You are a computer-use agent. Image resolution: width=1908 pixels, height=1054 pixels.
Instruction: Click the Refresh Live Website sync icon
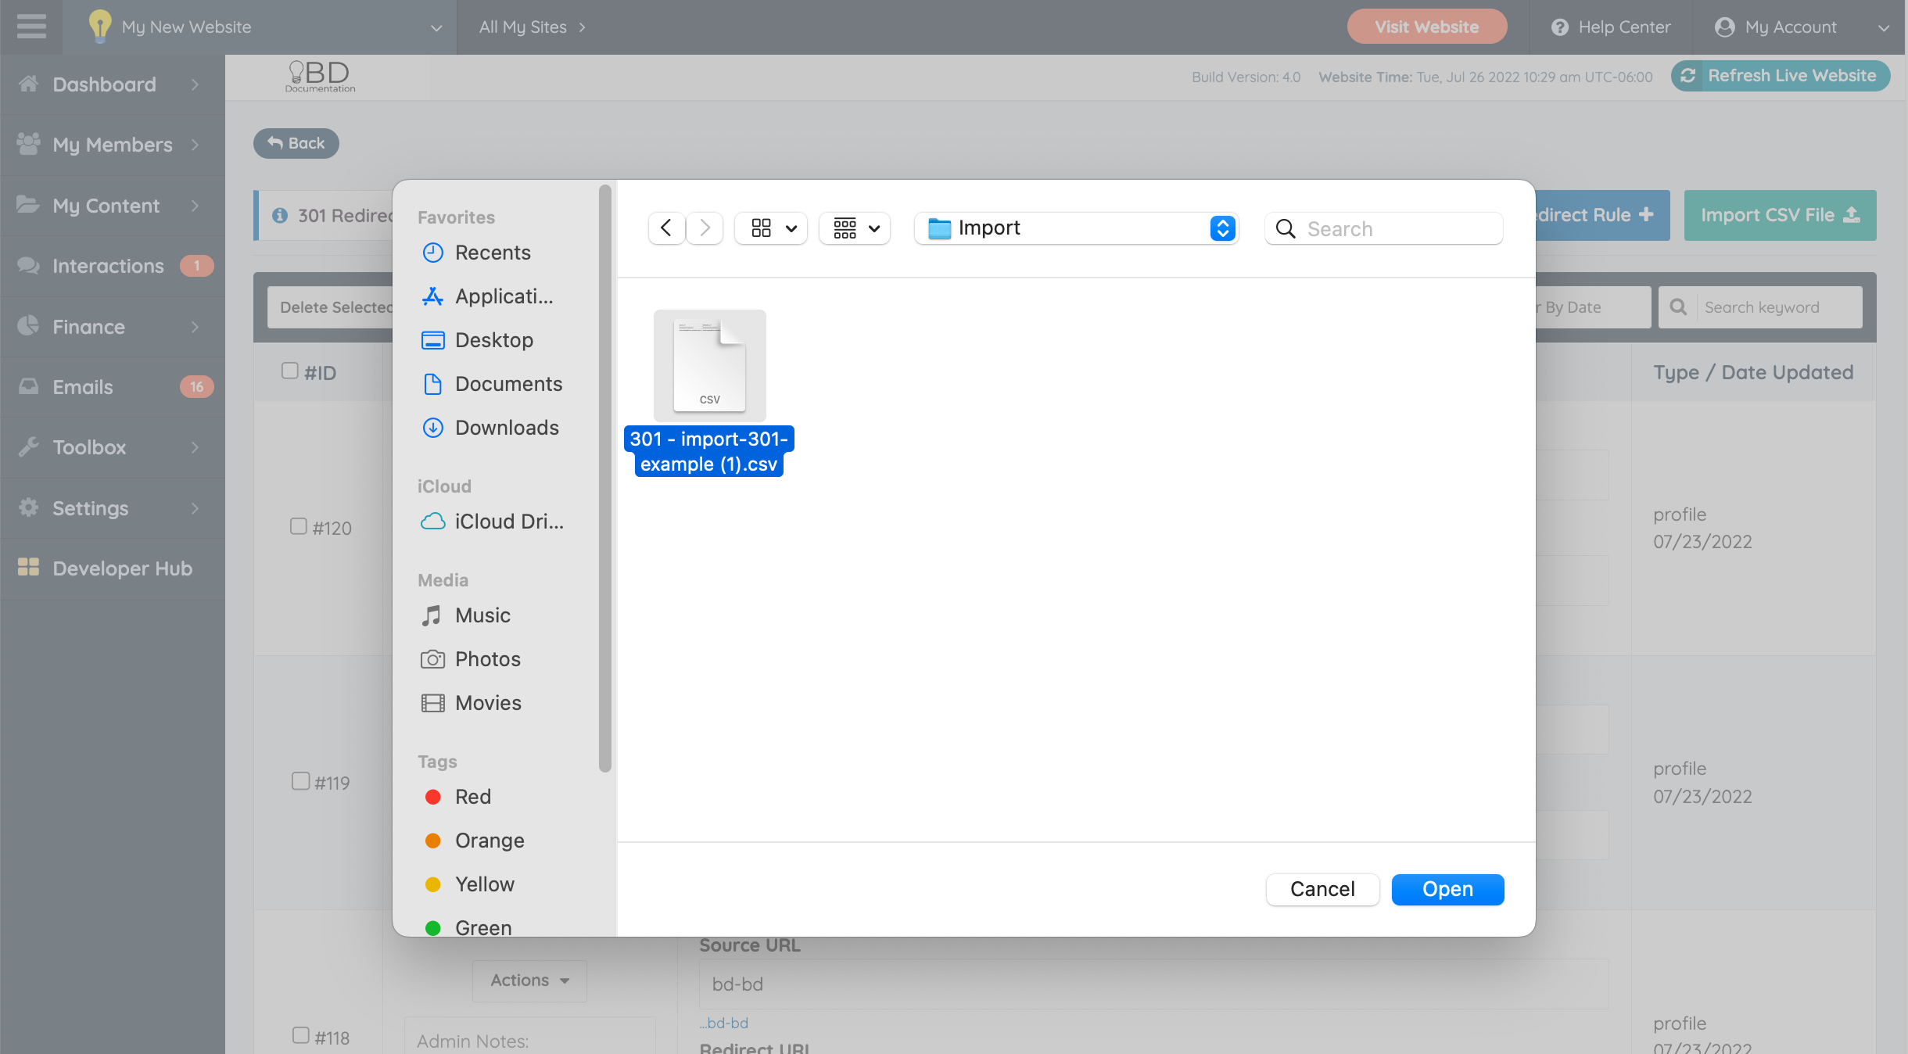tap(1688, 76)
